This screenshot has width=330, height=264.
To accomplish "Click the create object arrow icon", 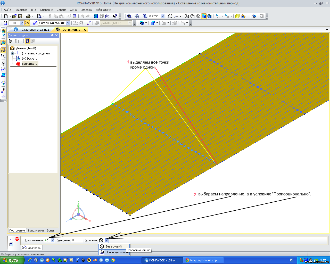I will [x=11, y=239].
